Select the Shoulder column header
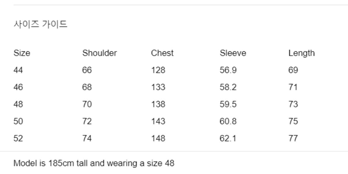 coord(99,53)
